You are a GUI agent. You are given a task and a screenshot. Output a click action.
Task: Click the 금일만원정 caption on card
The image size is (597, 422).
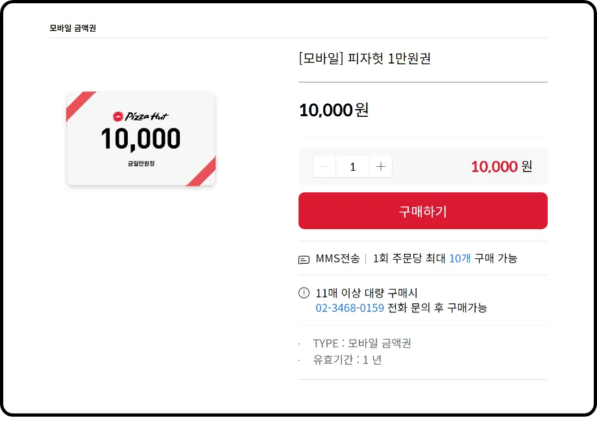pyautogui.click(x=141, y=164)
